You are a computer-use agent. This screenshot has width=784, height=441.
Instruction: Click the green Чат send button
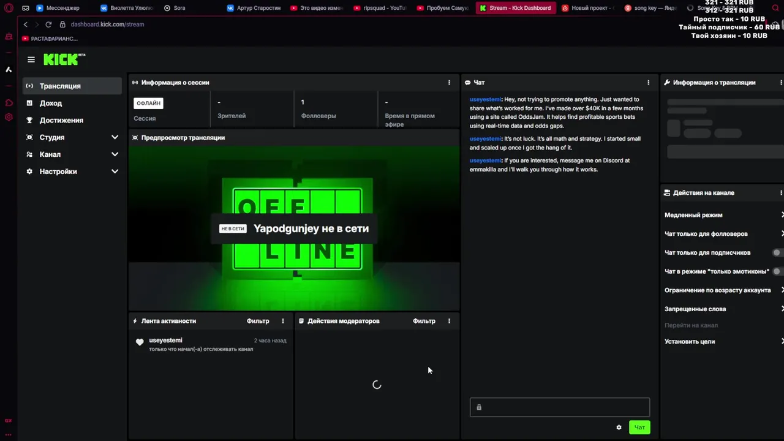639,428
